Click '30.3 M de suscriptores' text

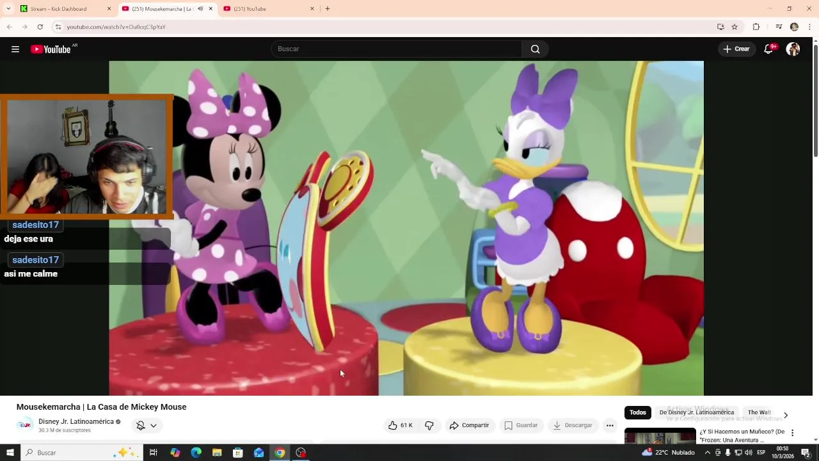(65, 430)
